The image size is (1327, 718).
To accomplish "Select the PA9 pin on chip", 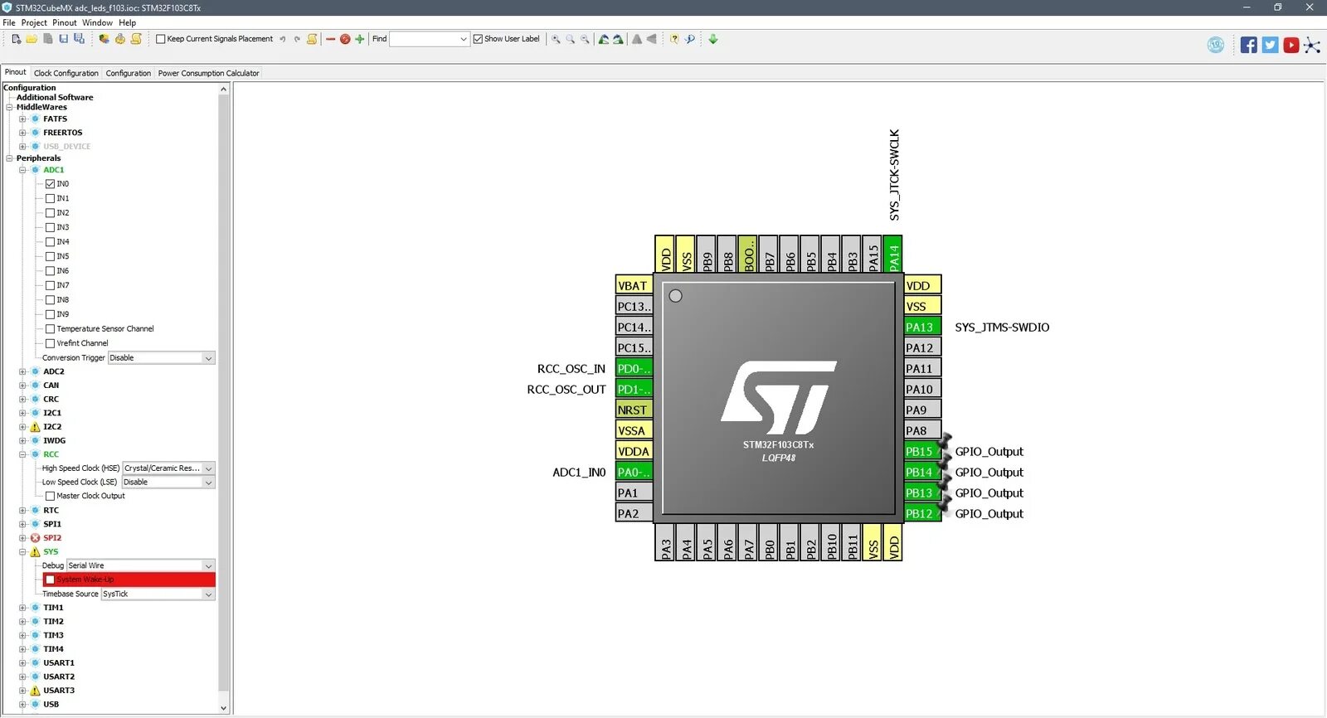I will pos(922,410).
